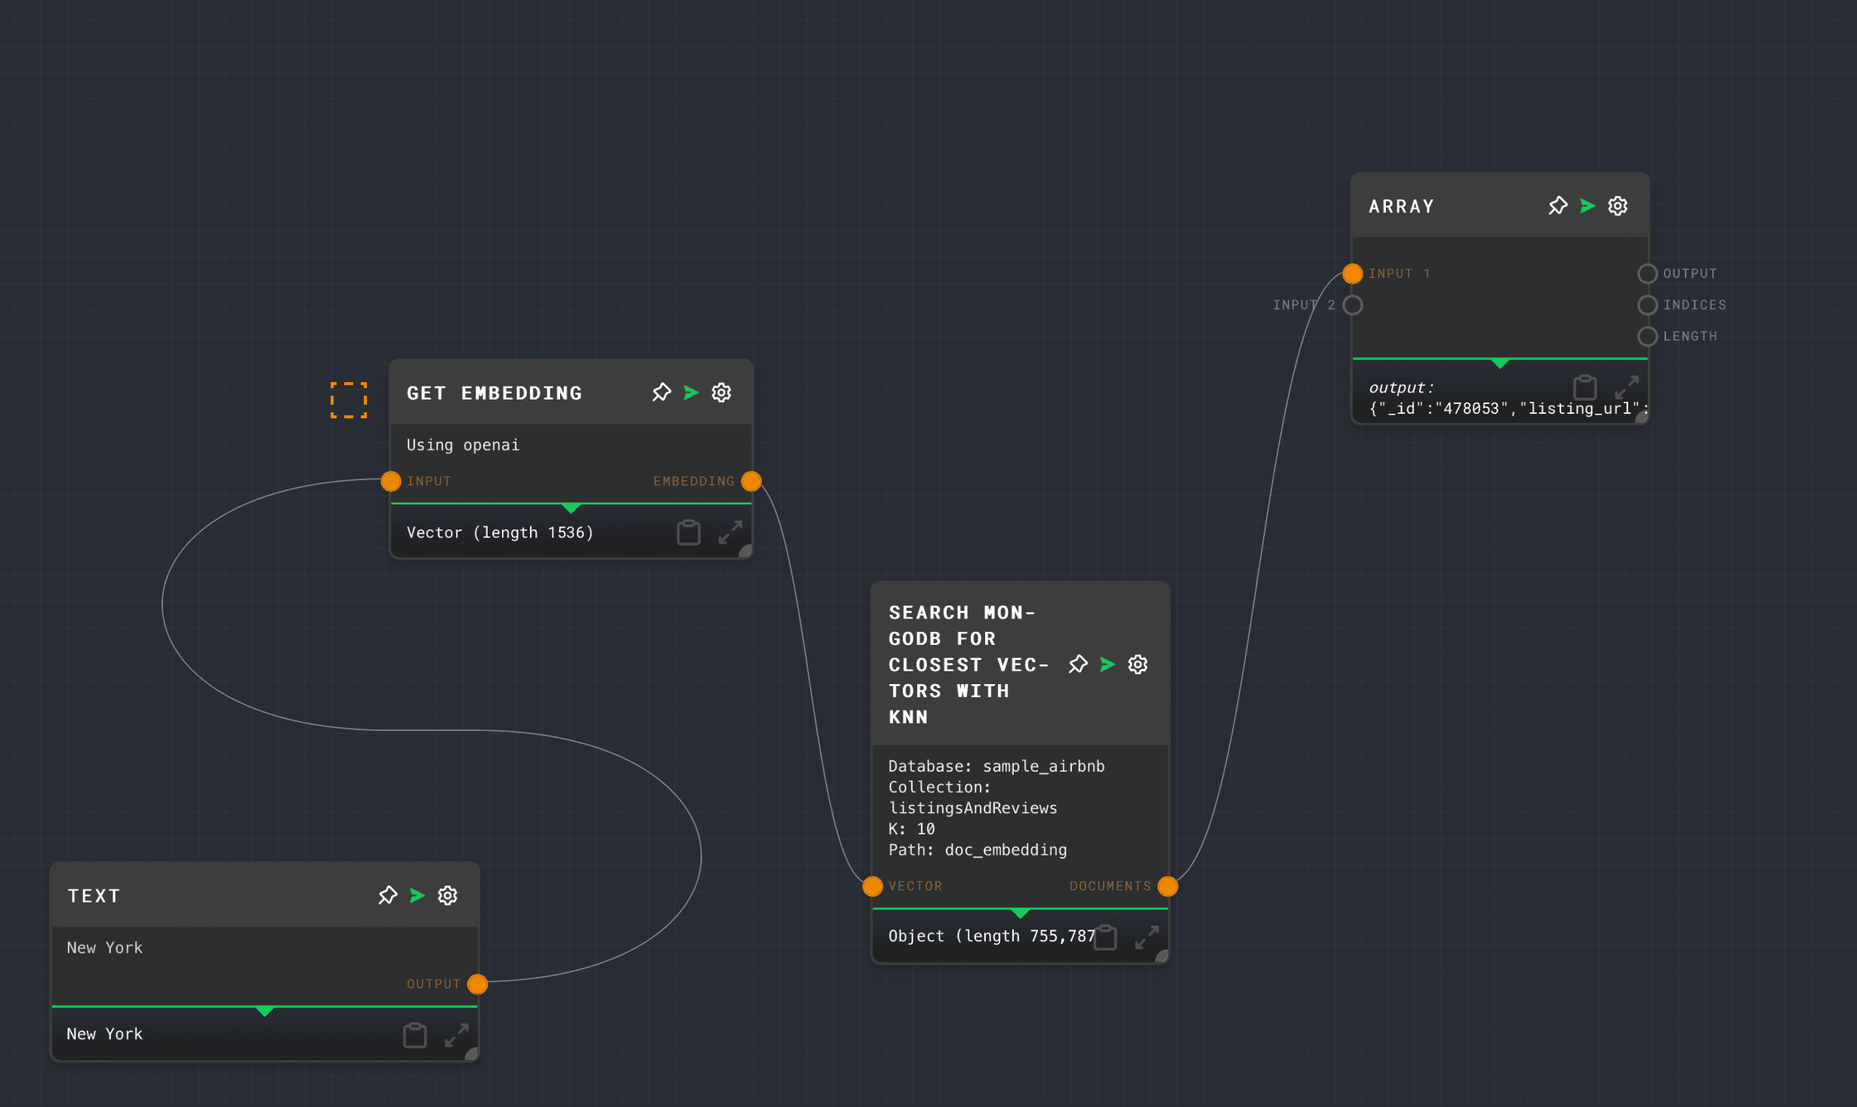Copy the Text node's New York output
The width and height of the screenshot is (1857, 1107).
(414, 1035)
